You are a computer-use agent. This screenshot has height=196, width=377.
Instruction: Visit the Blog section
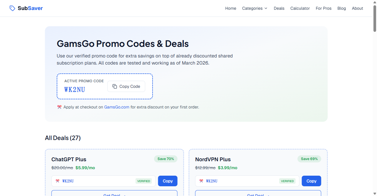coord(342,8)
